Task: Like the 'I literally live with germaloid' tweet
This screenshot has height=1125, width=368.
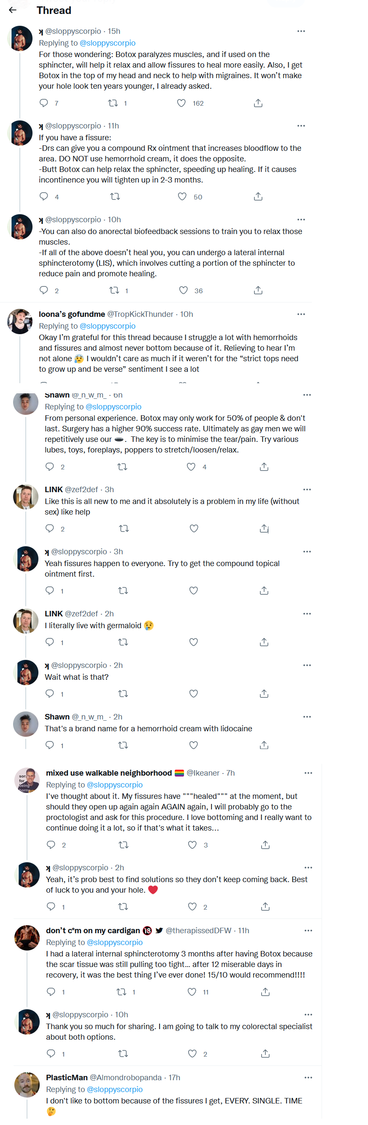Action: point(194,642)
